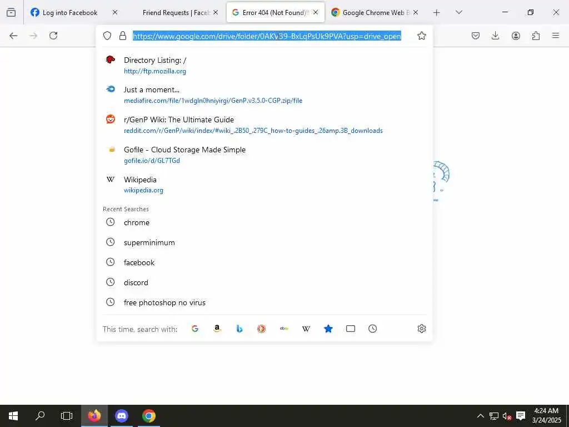Search in Bookmarks via star shortcut
This screenshot has width=569, height=427.
(x=328, y=329)
